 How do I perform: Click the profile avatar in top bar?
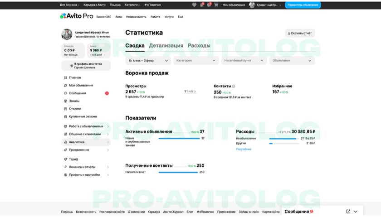(x=252, y=5)
